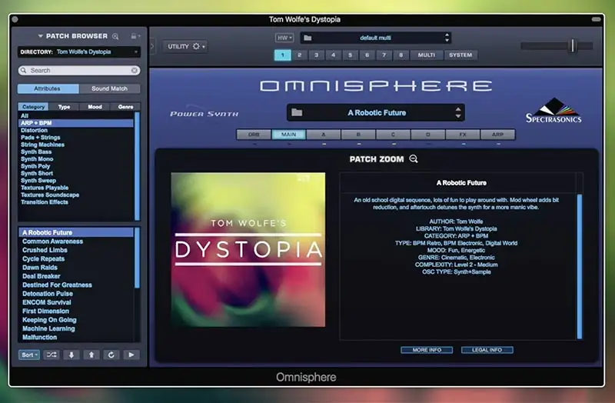Open the ARP tab
This screenshot has width=615, height=403.
tap(497, 135)
